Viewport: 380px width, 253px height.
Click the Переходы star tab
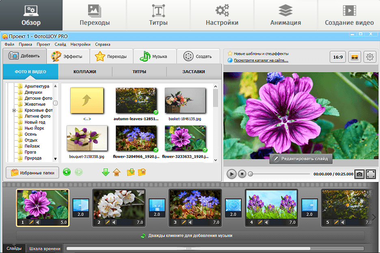tap(111, 56)
